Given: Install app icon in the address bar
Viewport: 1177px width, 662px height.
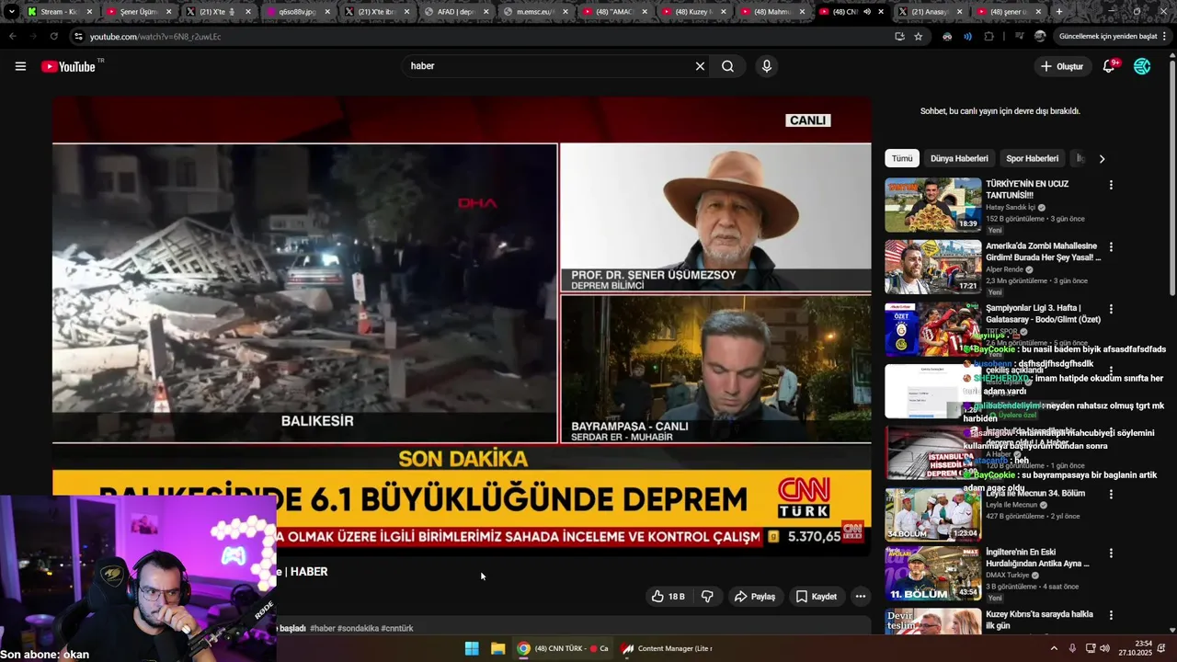Looking at the screenshot, I should pyautogui.click(x=899, y=37).
